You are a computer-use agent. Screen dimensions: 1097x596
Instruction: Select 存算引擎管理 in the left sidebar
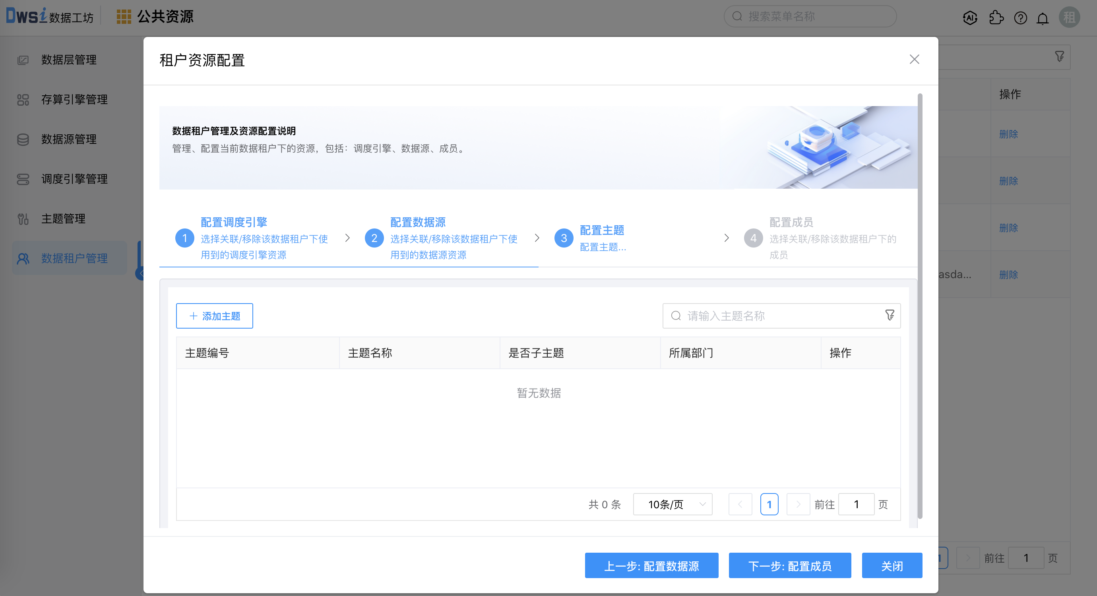[x=75, y=99]
